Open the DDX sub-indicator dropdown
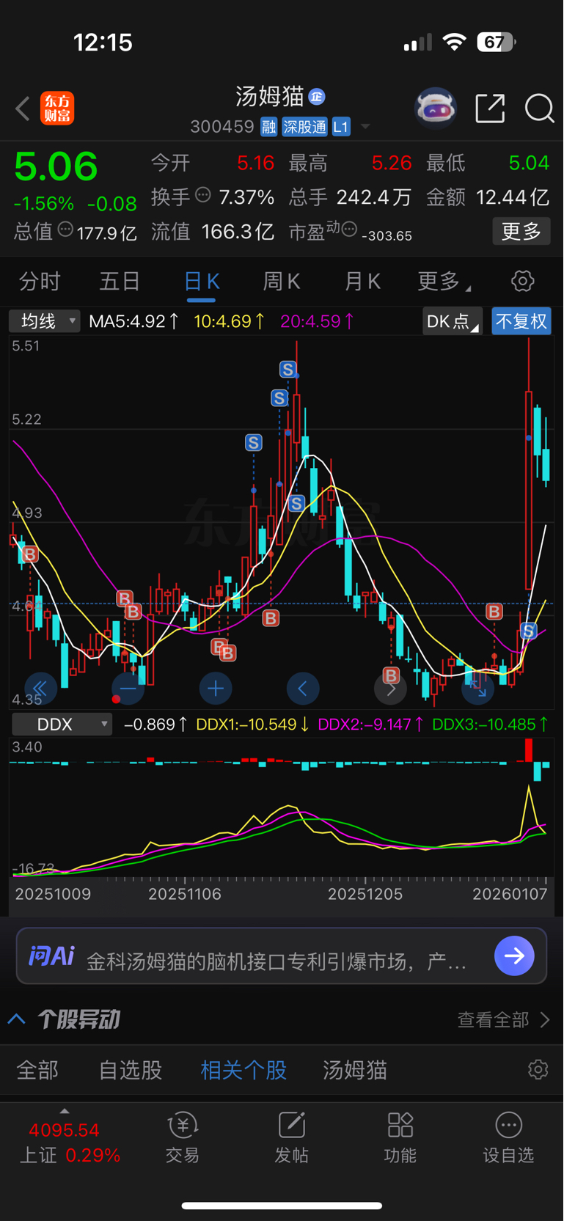564x1221 pixels. (x=62, y=725)
